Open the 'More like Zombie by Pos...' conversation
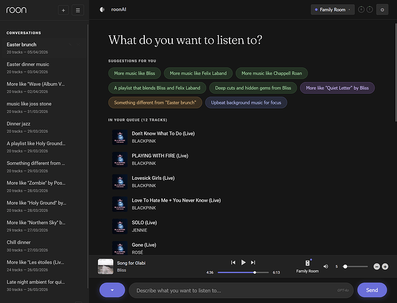The height and width of the screenshot is (303, 397). (44, 186)
